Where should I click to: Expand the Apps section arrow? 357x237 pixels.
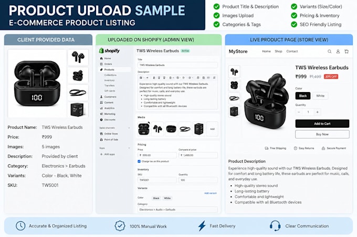[x=129, y=148]
